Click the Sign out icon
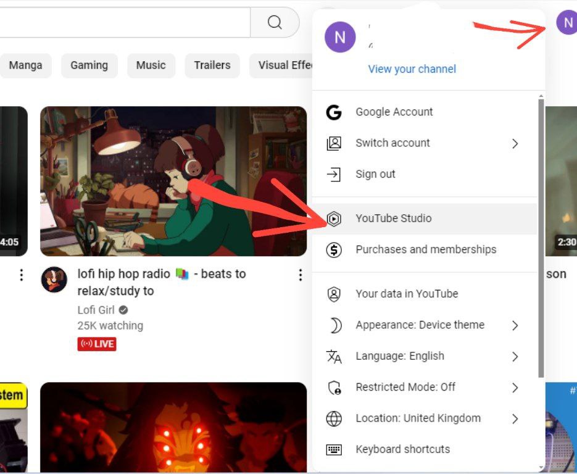 point(334,175)
